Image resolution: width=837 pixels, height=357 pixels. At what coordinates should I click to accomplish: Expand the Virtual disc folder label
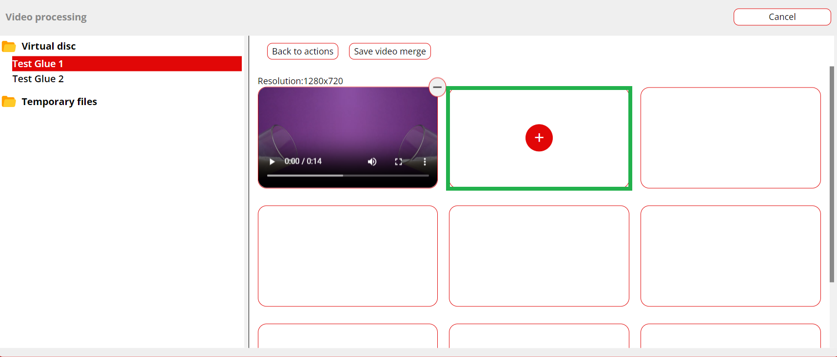click(49, 46)
